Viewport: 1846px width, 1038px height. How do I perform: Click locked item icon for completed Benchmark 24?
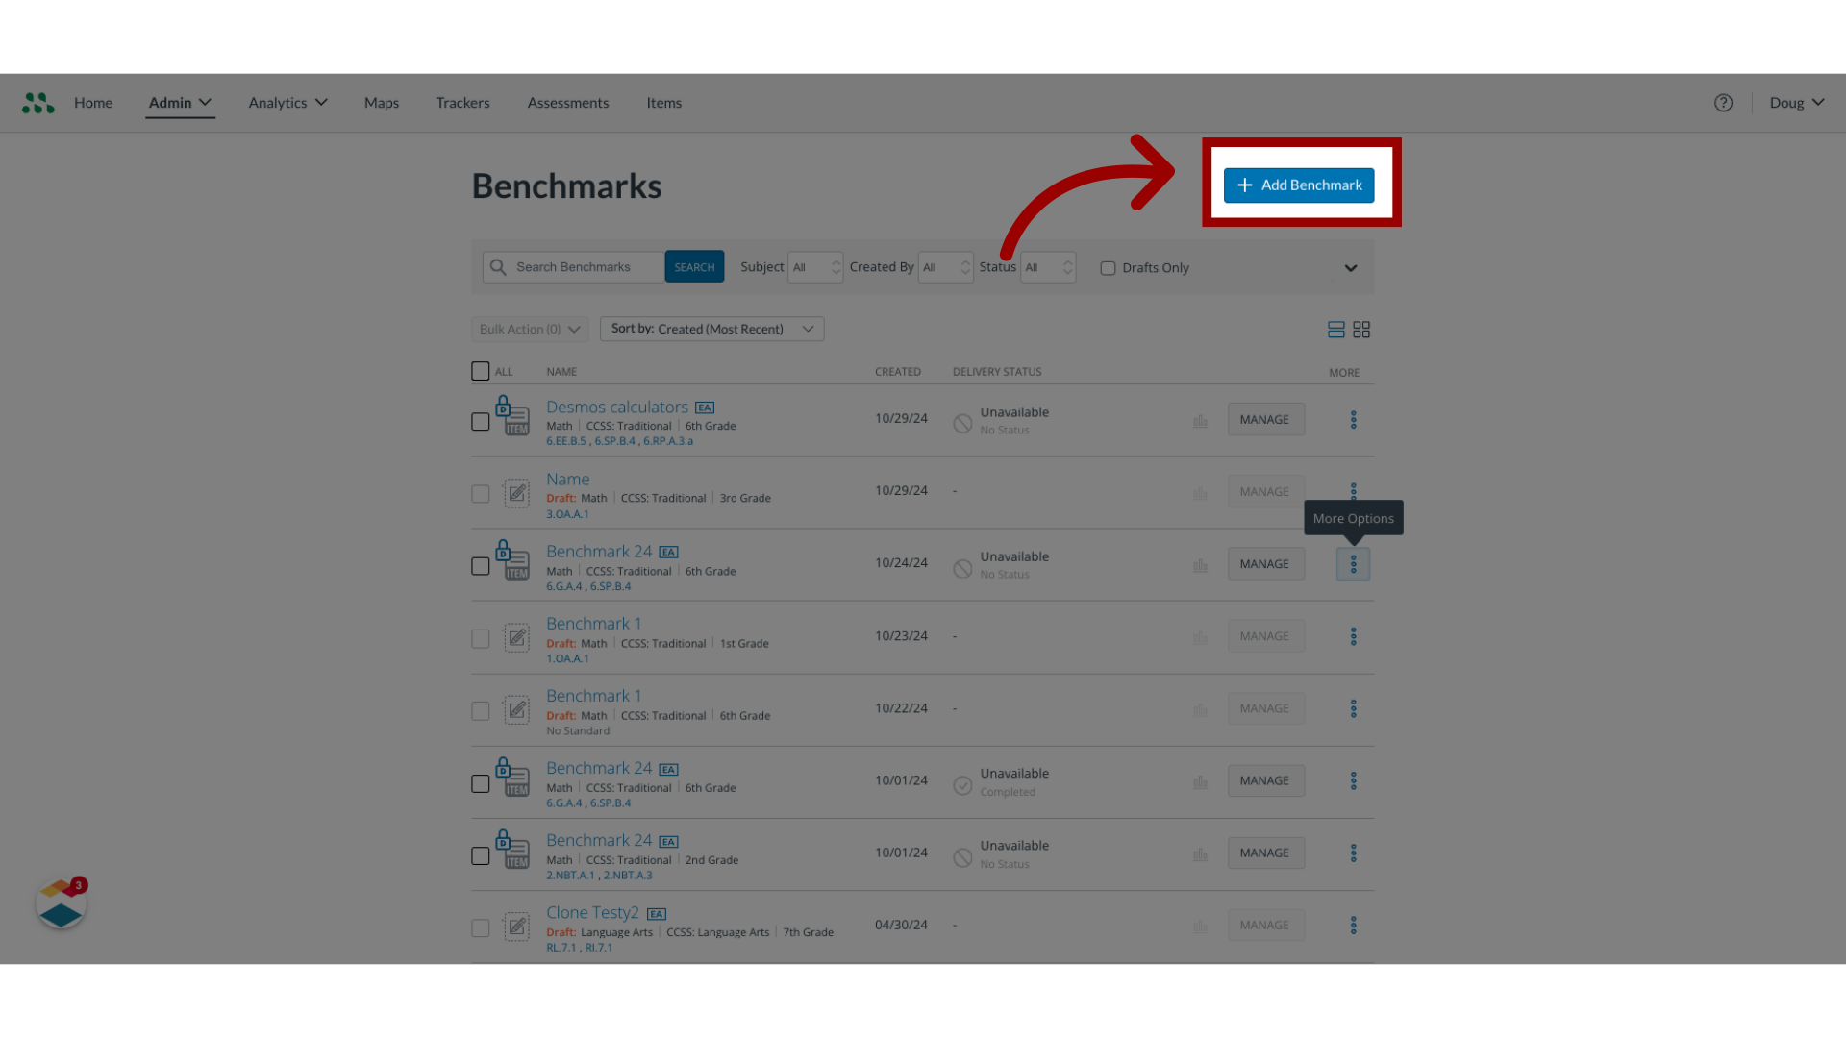pos(512,777)
